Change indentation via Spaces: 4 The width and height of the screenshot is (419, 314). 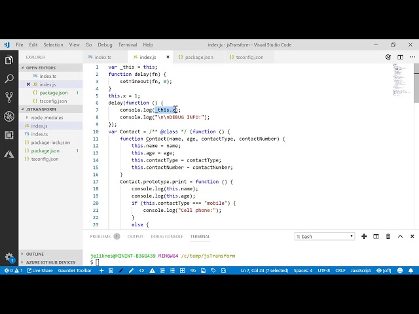[x=302, y=270]
